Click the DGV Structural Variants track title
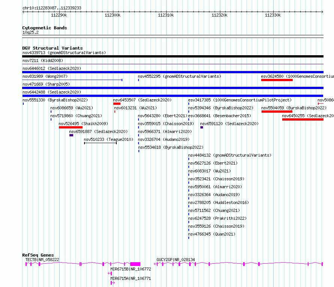334x287 pixels. tap(53, 48)
